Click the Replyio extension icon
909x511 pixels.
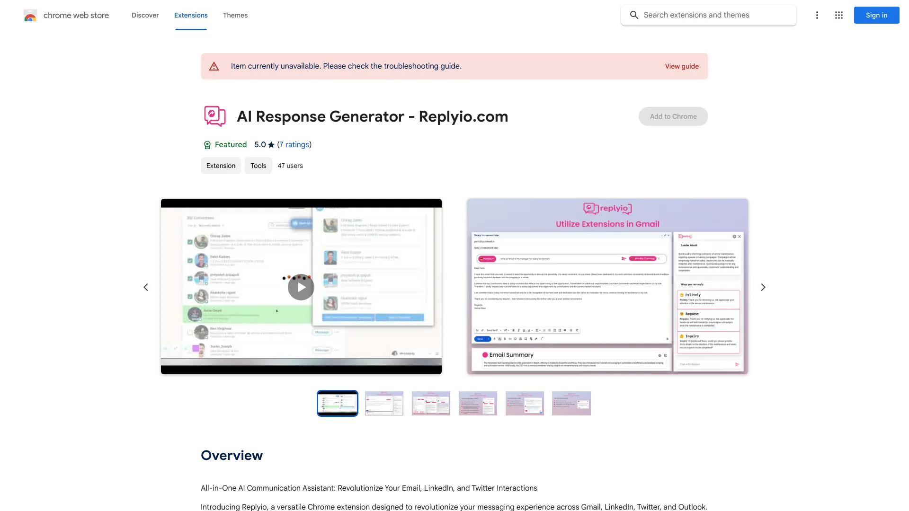coord(215,116)
